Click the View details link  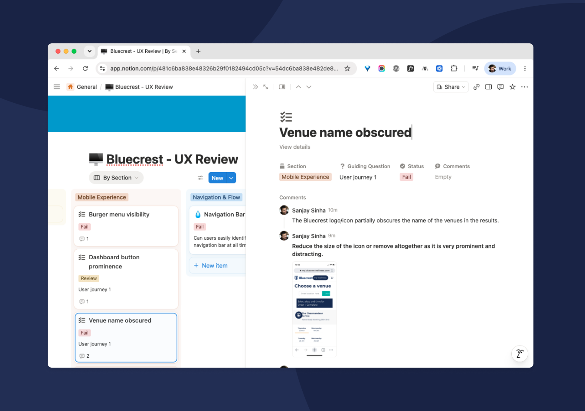pos(295,147)
